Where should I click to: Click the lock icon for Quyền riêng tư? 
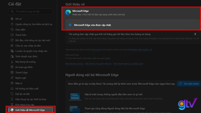(12, 24)
